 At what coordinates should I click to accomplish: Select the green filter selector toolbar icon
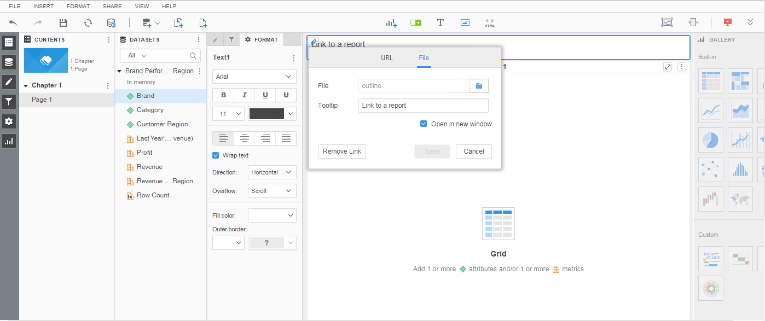(x=415, y=22)
